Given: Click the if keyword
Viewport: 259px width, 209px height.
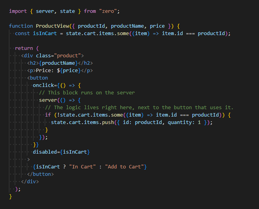Looking at the screenshot, I should click(48, 115).
